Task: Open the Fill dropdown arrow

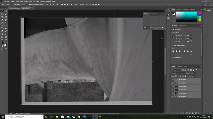Action: click(x=196, y=76)
